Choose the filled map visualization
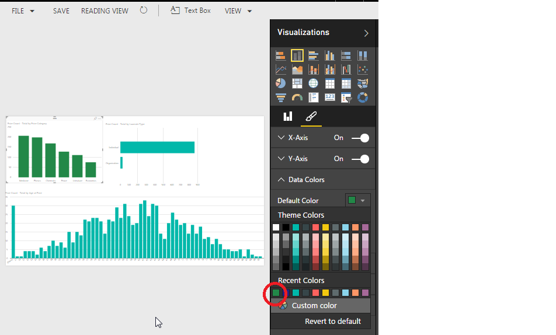The image size is (556, 335). coord(362,83)
